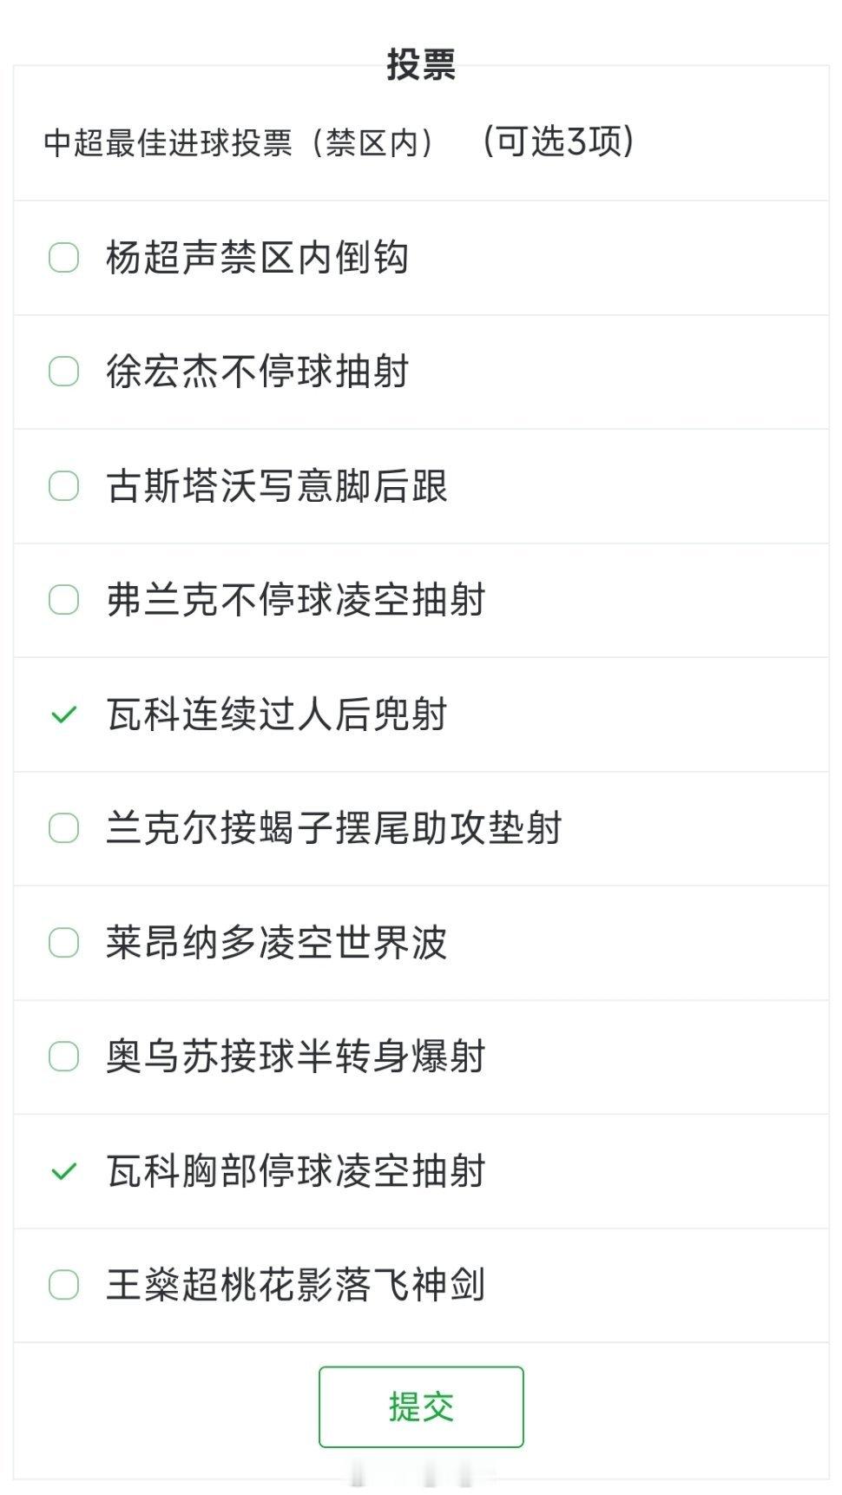Check the box next to 兰克尔接蝎子摆尾助攻垫射
Viewport: 842px width, 1495px height.
click(63, 828)
